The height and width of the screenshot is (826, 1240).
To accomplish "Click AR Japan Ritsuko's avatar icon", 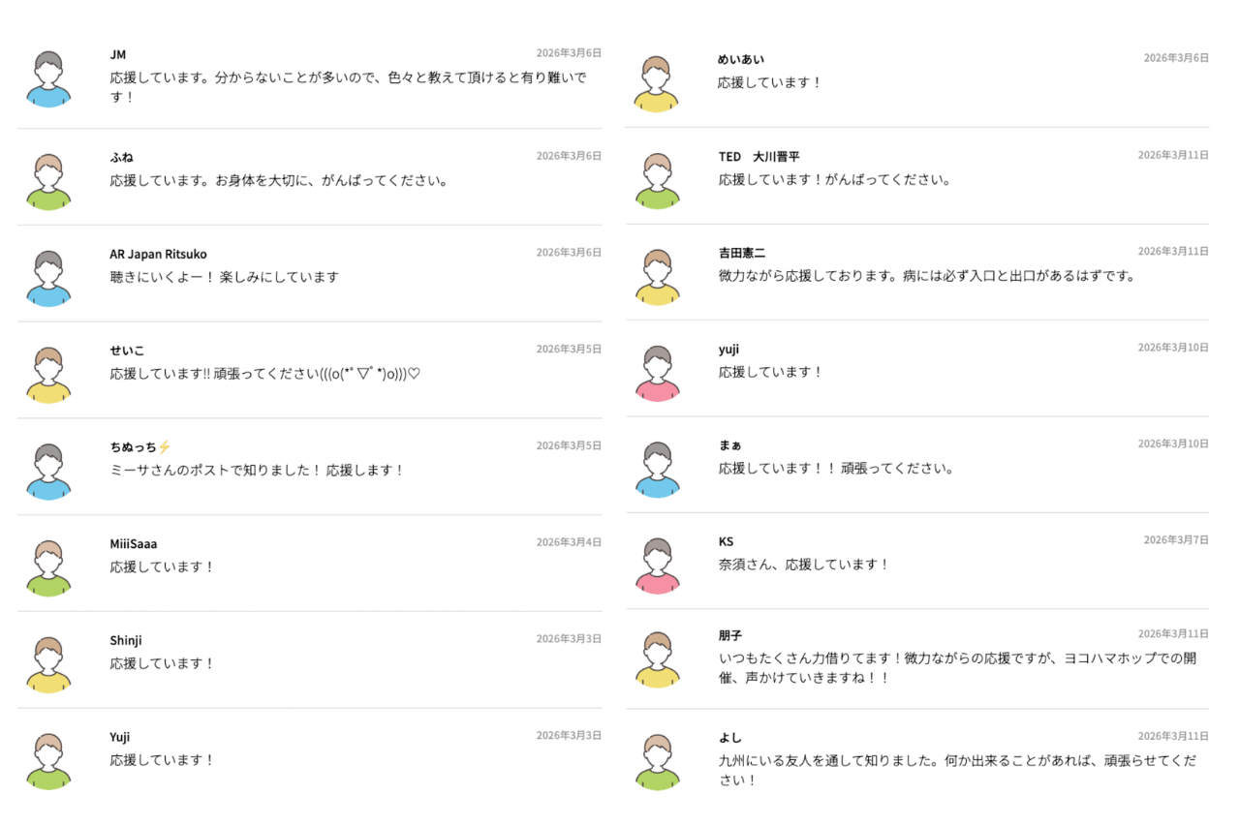I will [48, 278].
